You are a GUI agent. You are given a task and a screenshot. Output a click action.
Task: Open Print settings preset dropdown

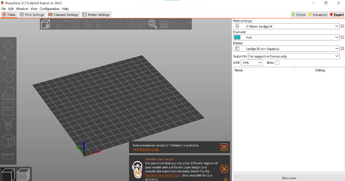coord(286,26)
